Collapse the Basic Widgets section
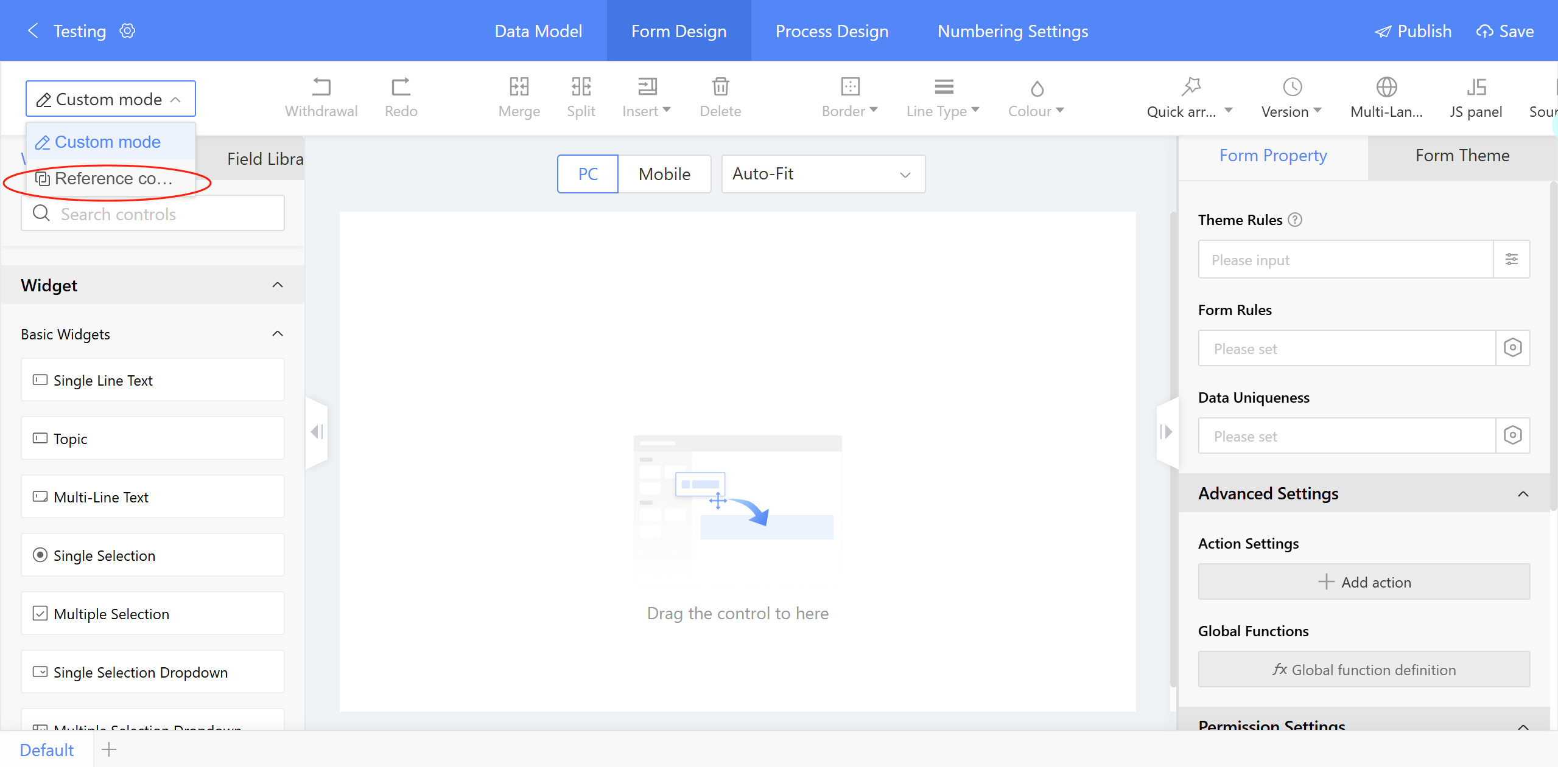Viewport: 1558px width, 767px height. (x=278, y=334)
